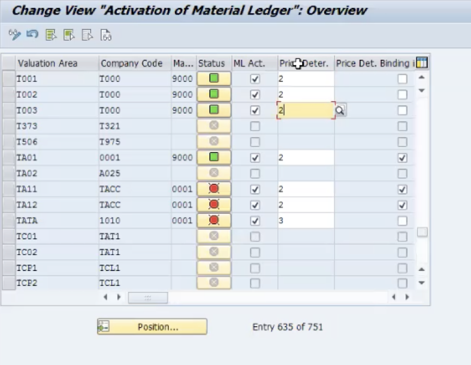The width and height of the screenshot is (471, 365).
Task: Click the Ma... column header
Action: pyautogui.click(x=183, y=63)
